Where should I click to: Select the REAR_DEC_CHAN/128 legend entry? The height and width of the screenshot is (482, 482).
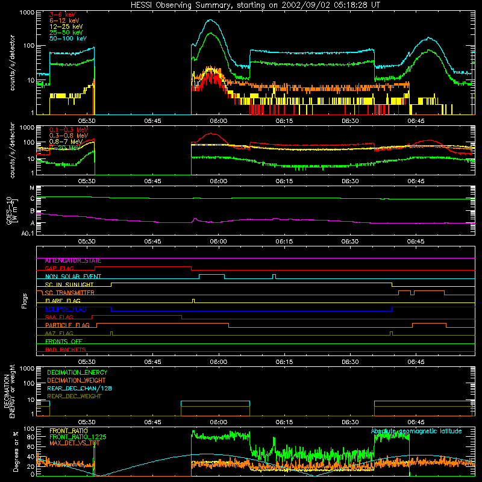pyautogui.click(x=80, y=389)
